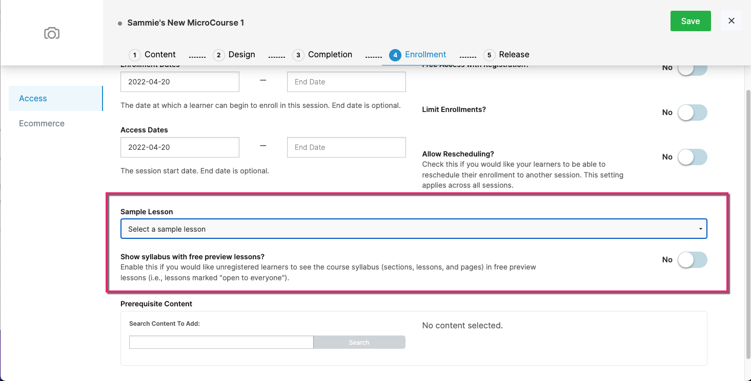
Task: Click the gray status dot beside course title
Action: (119, 23)
